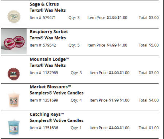The width and height of the screenshot is (164, 139).
Task: Click Item # 1351699 text
Action: (44, 100)
